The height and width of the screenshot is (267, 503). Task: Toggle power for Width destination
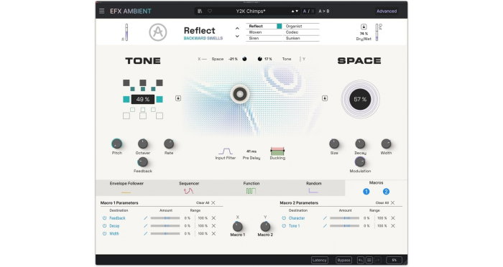click(105, 234)
